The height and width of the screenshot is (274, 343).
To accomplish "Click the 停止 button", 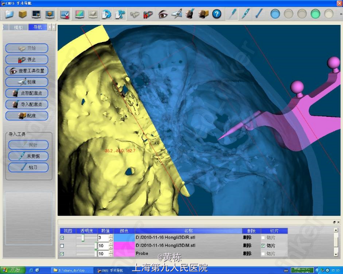I will (x=27, y=60).
